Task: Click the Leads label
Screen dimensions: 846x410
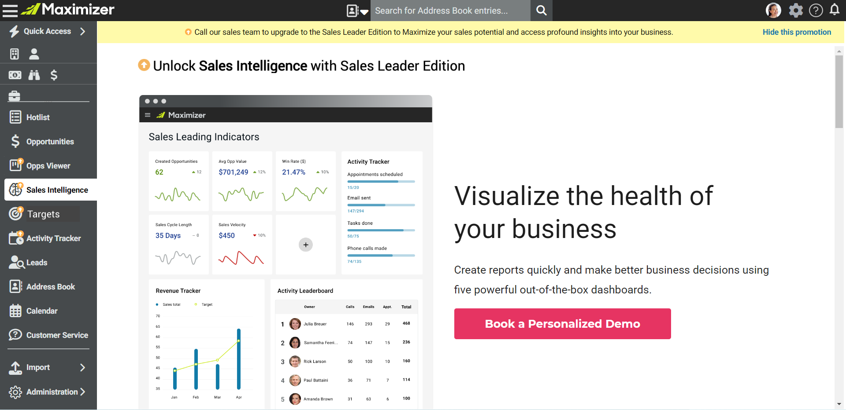Action: [37, 263]
